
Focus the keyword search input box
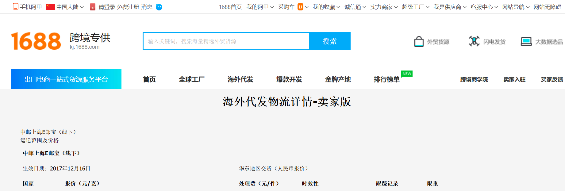tap(226, 41)
